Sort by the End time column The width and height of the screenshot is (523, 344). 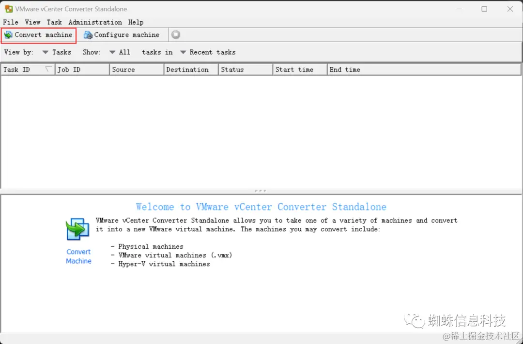[x=424, y=70]
